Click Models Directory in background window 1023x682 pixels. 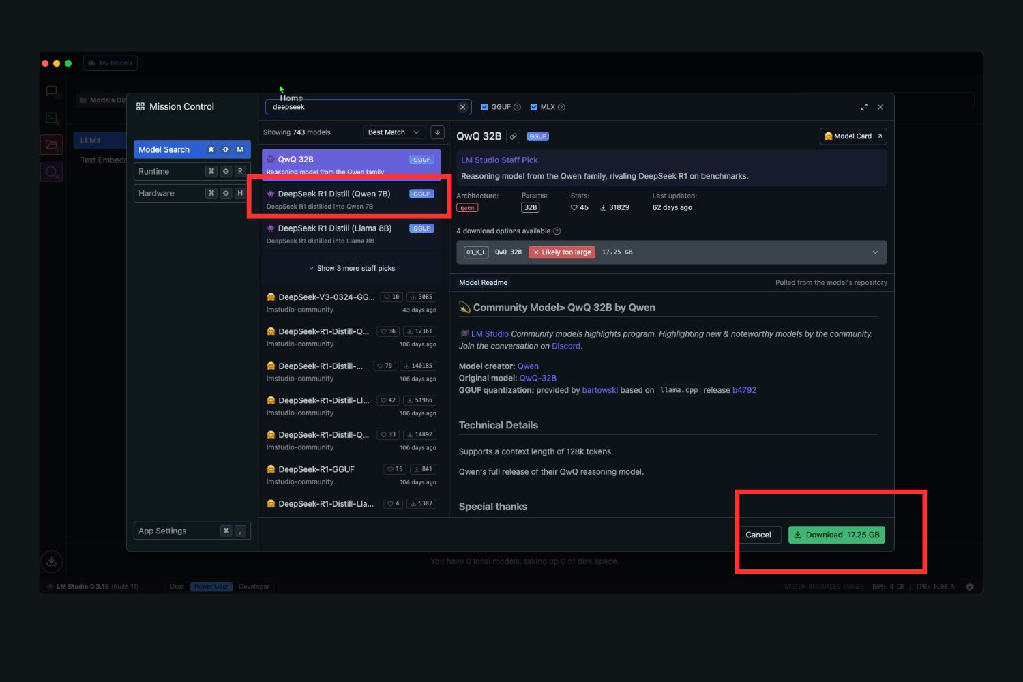tap(102, 100)
